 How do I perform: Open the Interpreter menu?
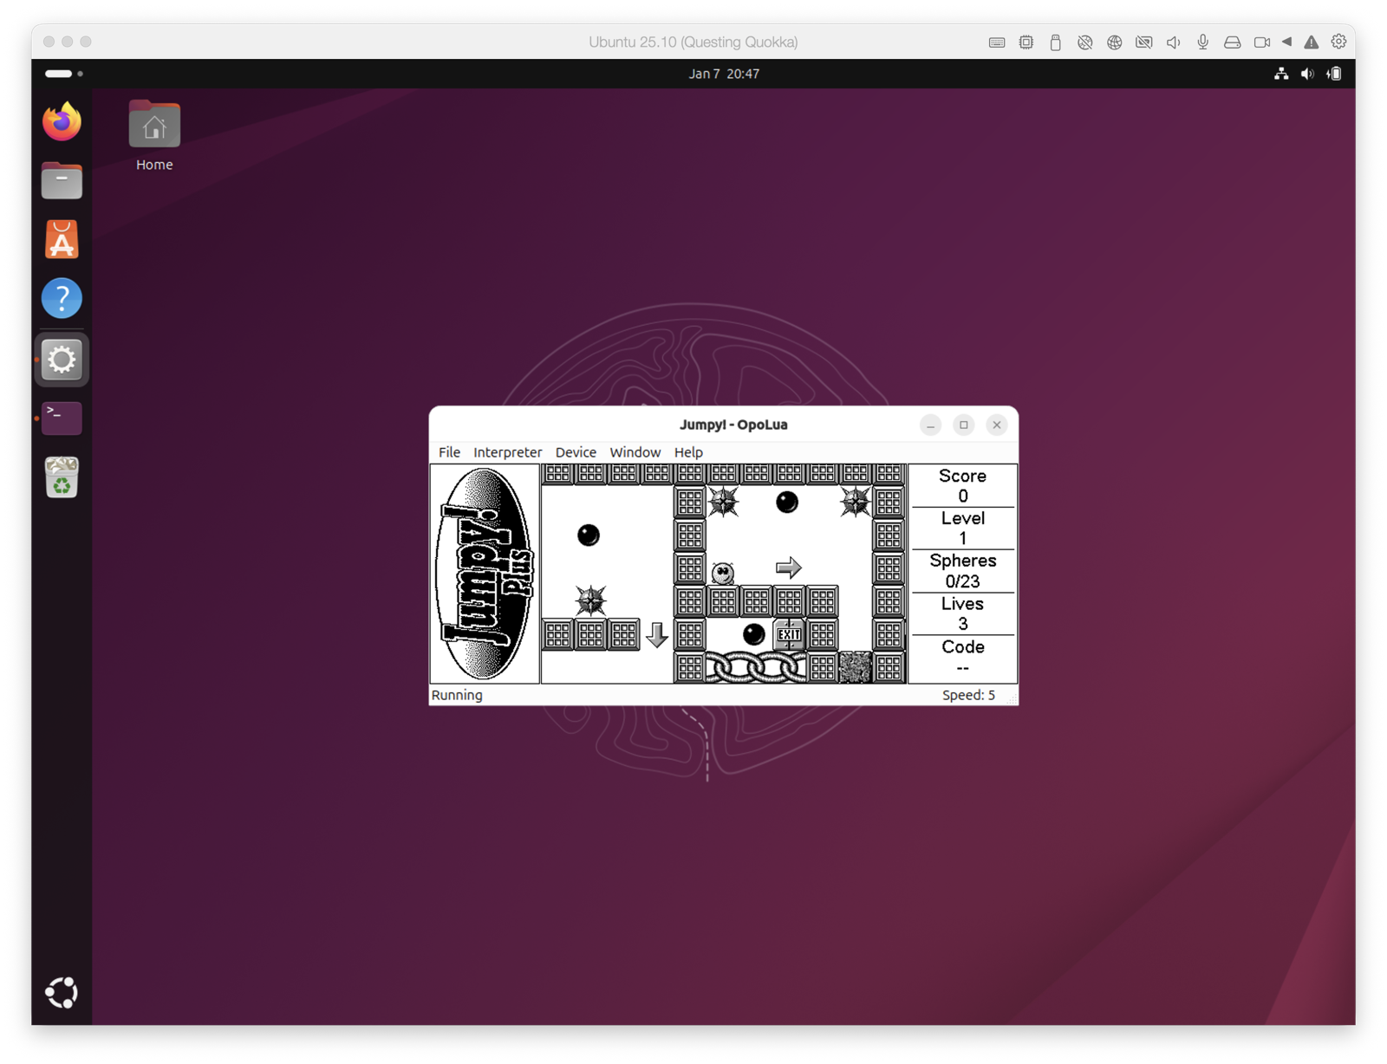(x=507, y=452)
